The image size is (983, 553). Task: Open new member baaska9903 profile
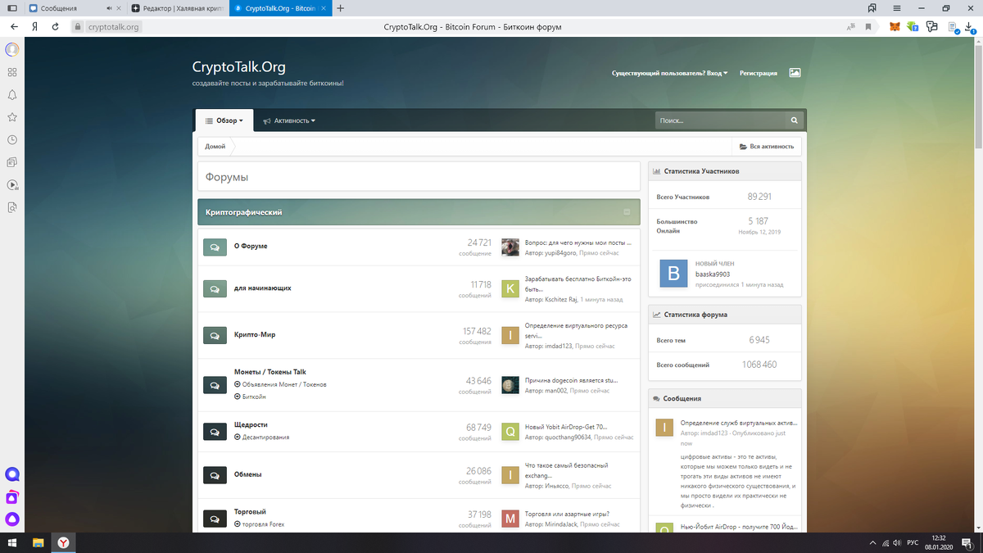click(713, 274)
